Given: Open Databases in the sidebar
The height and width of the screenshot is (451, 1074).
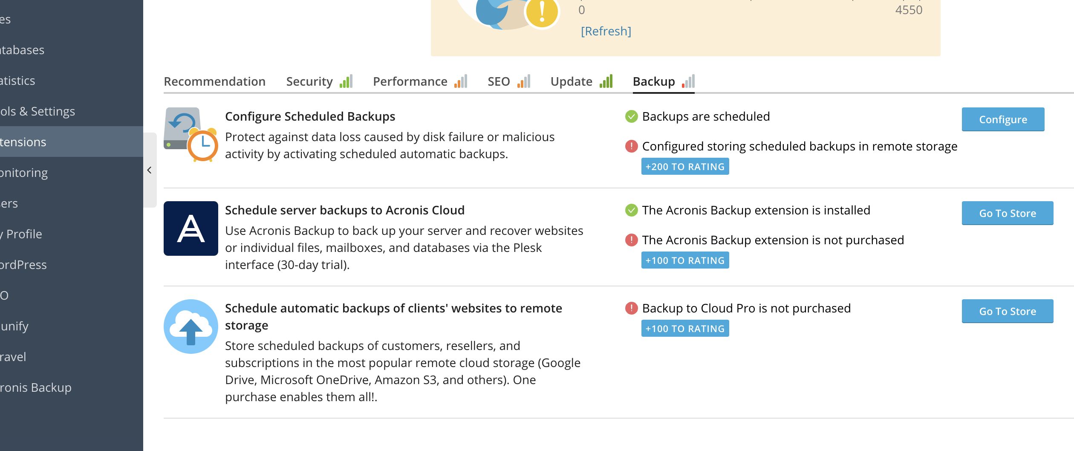Looking at the screenshot, I should pyautogui.click(x=72, y=50).
